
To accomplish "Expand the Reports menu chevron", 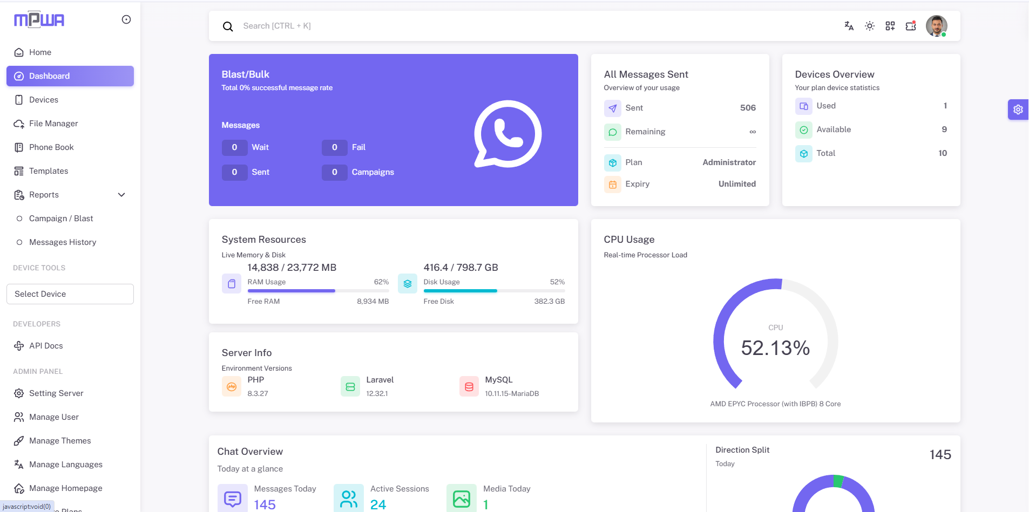I will (121, 195).
